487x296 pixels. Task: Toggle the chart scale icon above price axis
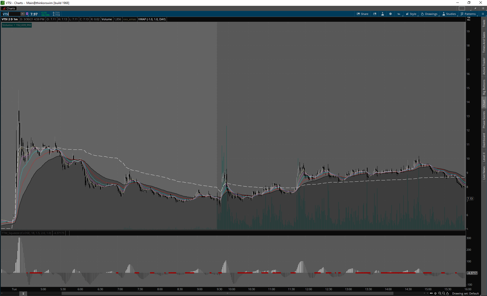click(469, 19)
